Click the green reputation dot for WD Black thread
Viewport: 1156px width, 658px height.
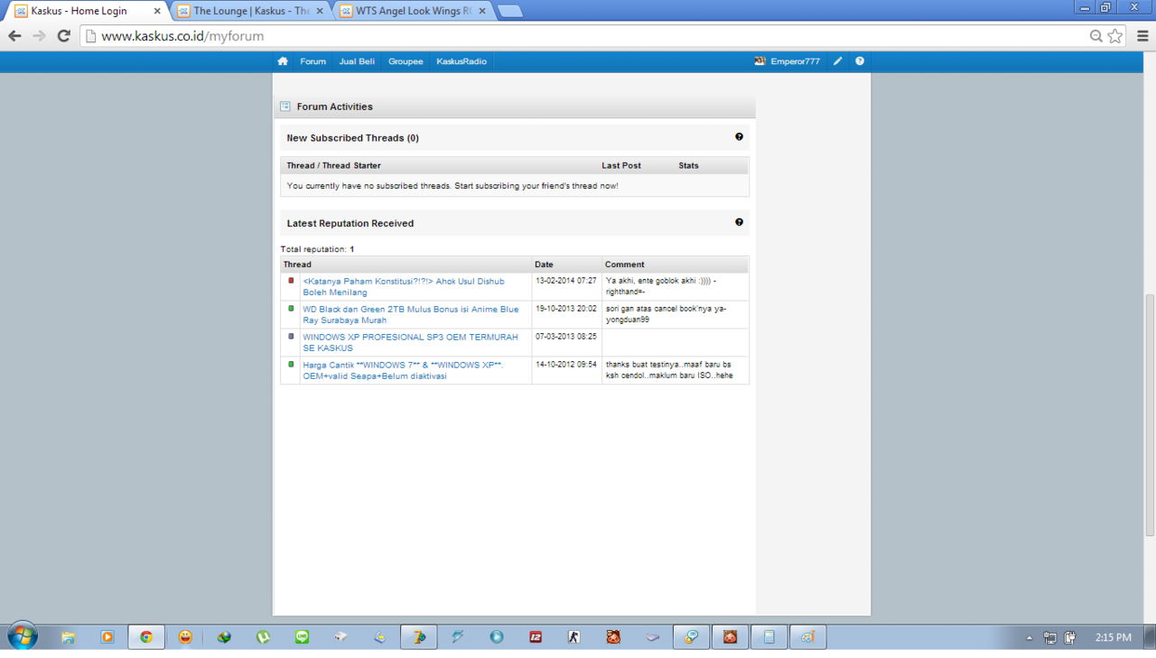(x=291, y=309)
